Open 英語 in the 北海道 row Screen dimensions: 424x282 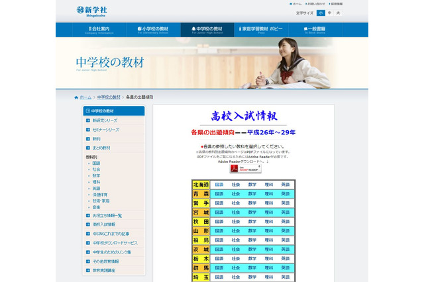click(286, 185)
